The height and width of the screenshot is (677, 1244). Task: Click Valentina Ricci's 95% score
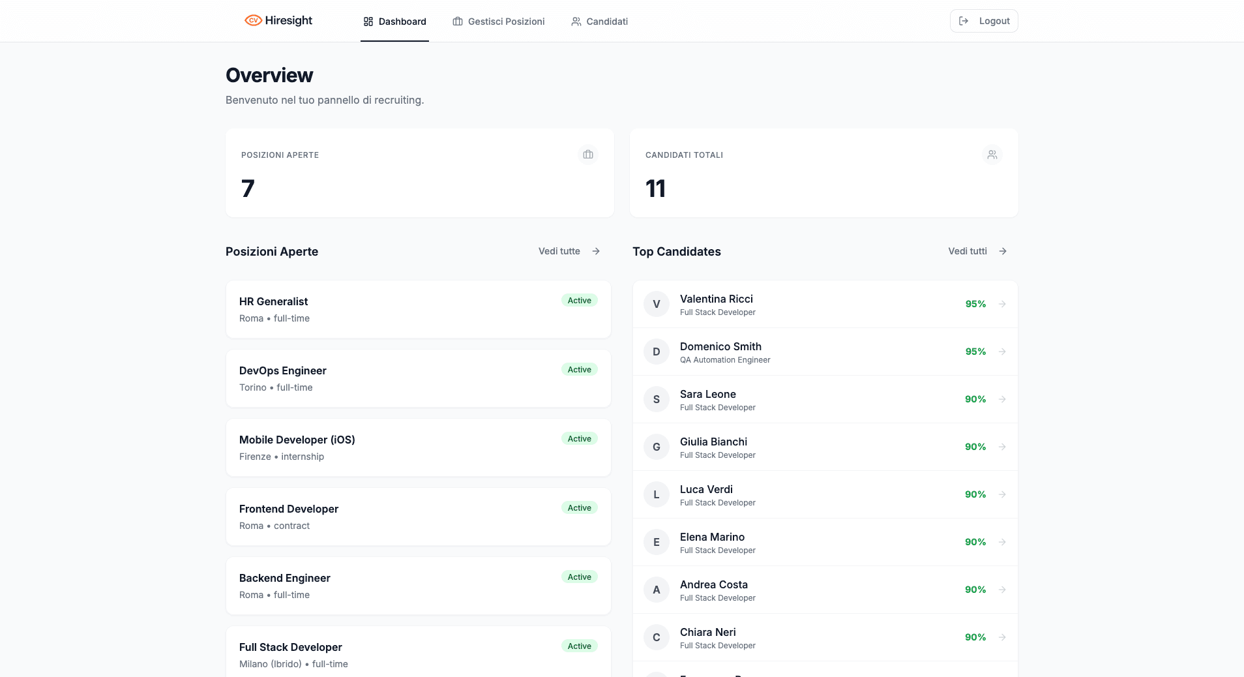coord(975,304)
